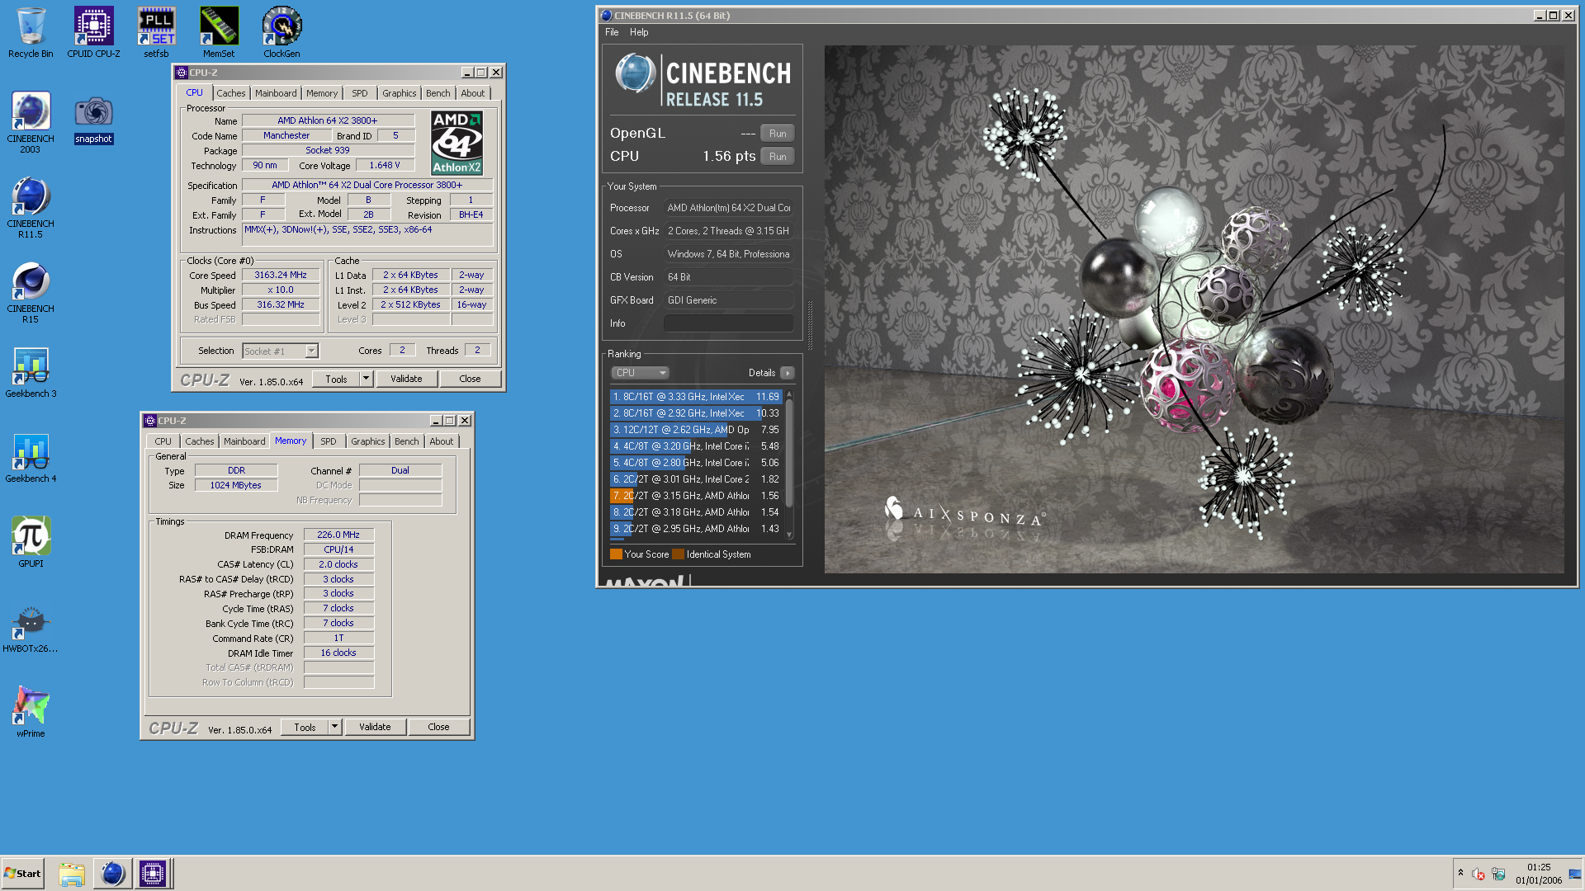
Task: Show hidden system tray icons
Action: coord(1460,873)
